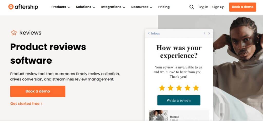
Task: Select the third rating star
Action: pyautogui.click(x=179, y=88)
